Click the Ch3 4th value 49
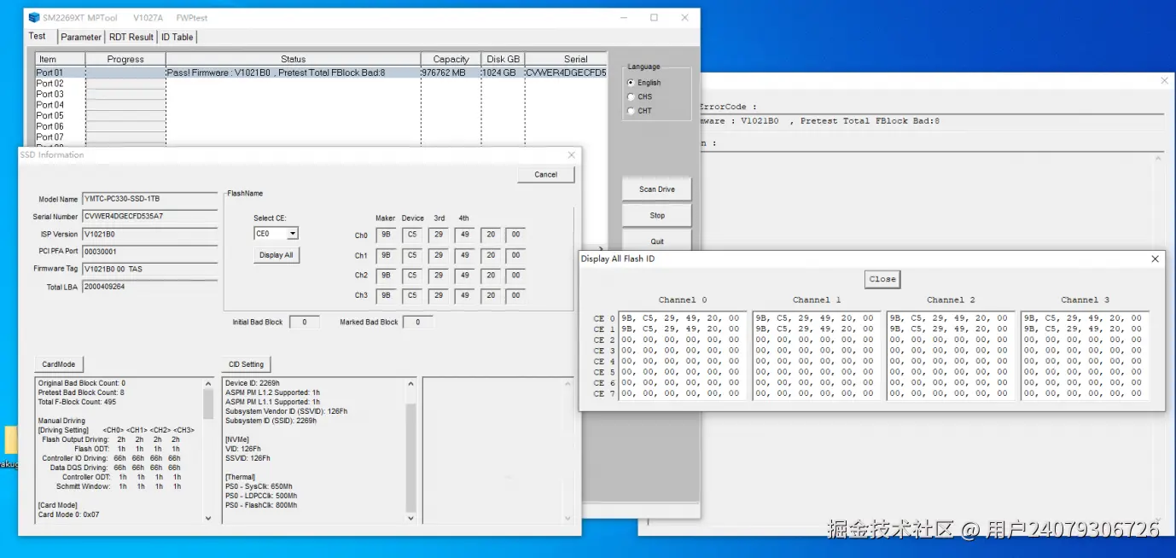This screenshot has width=1176, height=558. pyautogui.click(x=464, y=295)
